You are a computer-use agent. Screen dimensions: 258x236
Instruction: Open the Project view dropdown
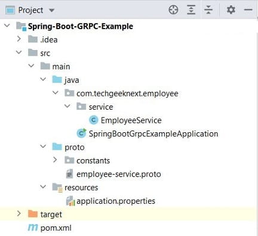pos(51,10)
